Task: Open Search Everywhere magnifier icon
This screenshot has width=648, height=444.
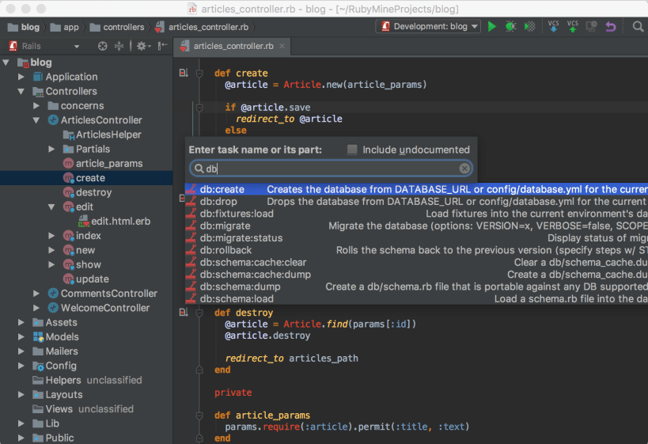Action: click(x=638, y=26)
